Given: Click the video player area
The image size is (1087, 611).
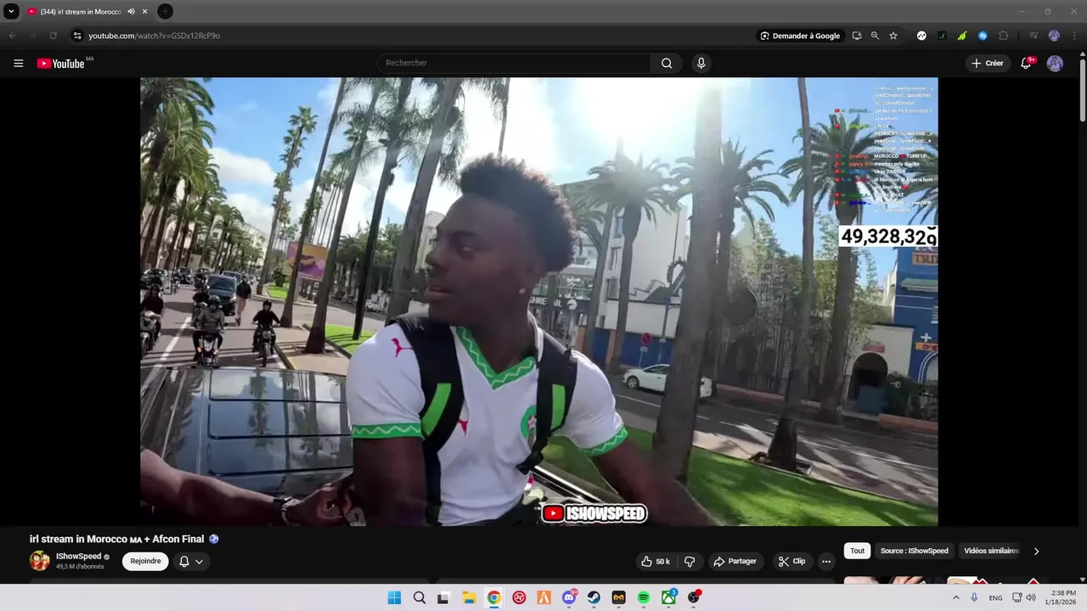Looking at the screenshot, I should click(539, 301).
